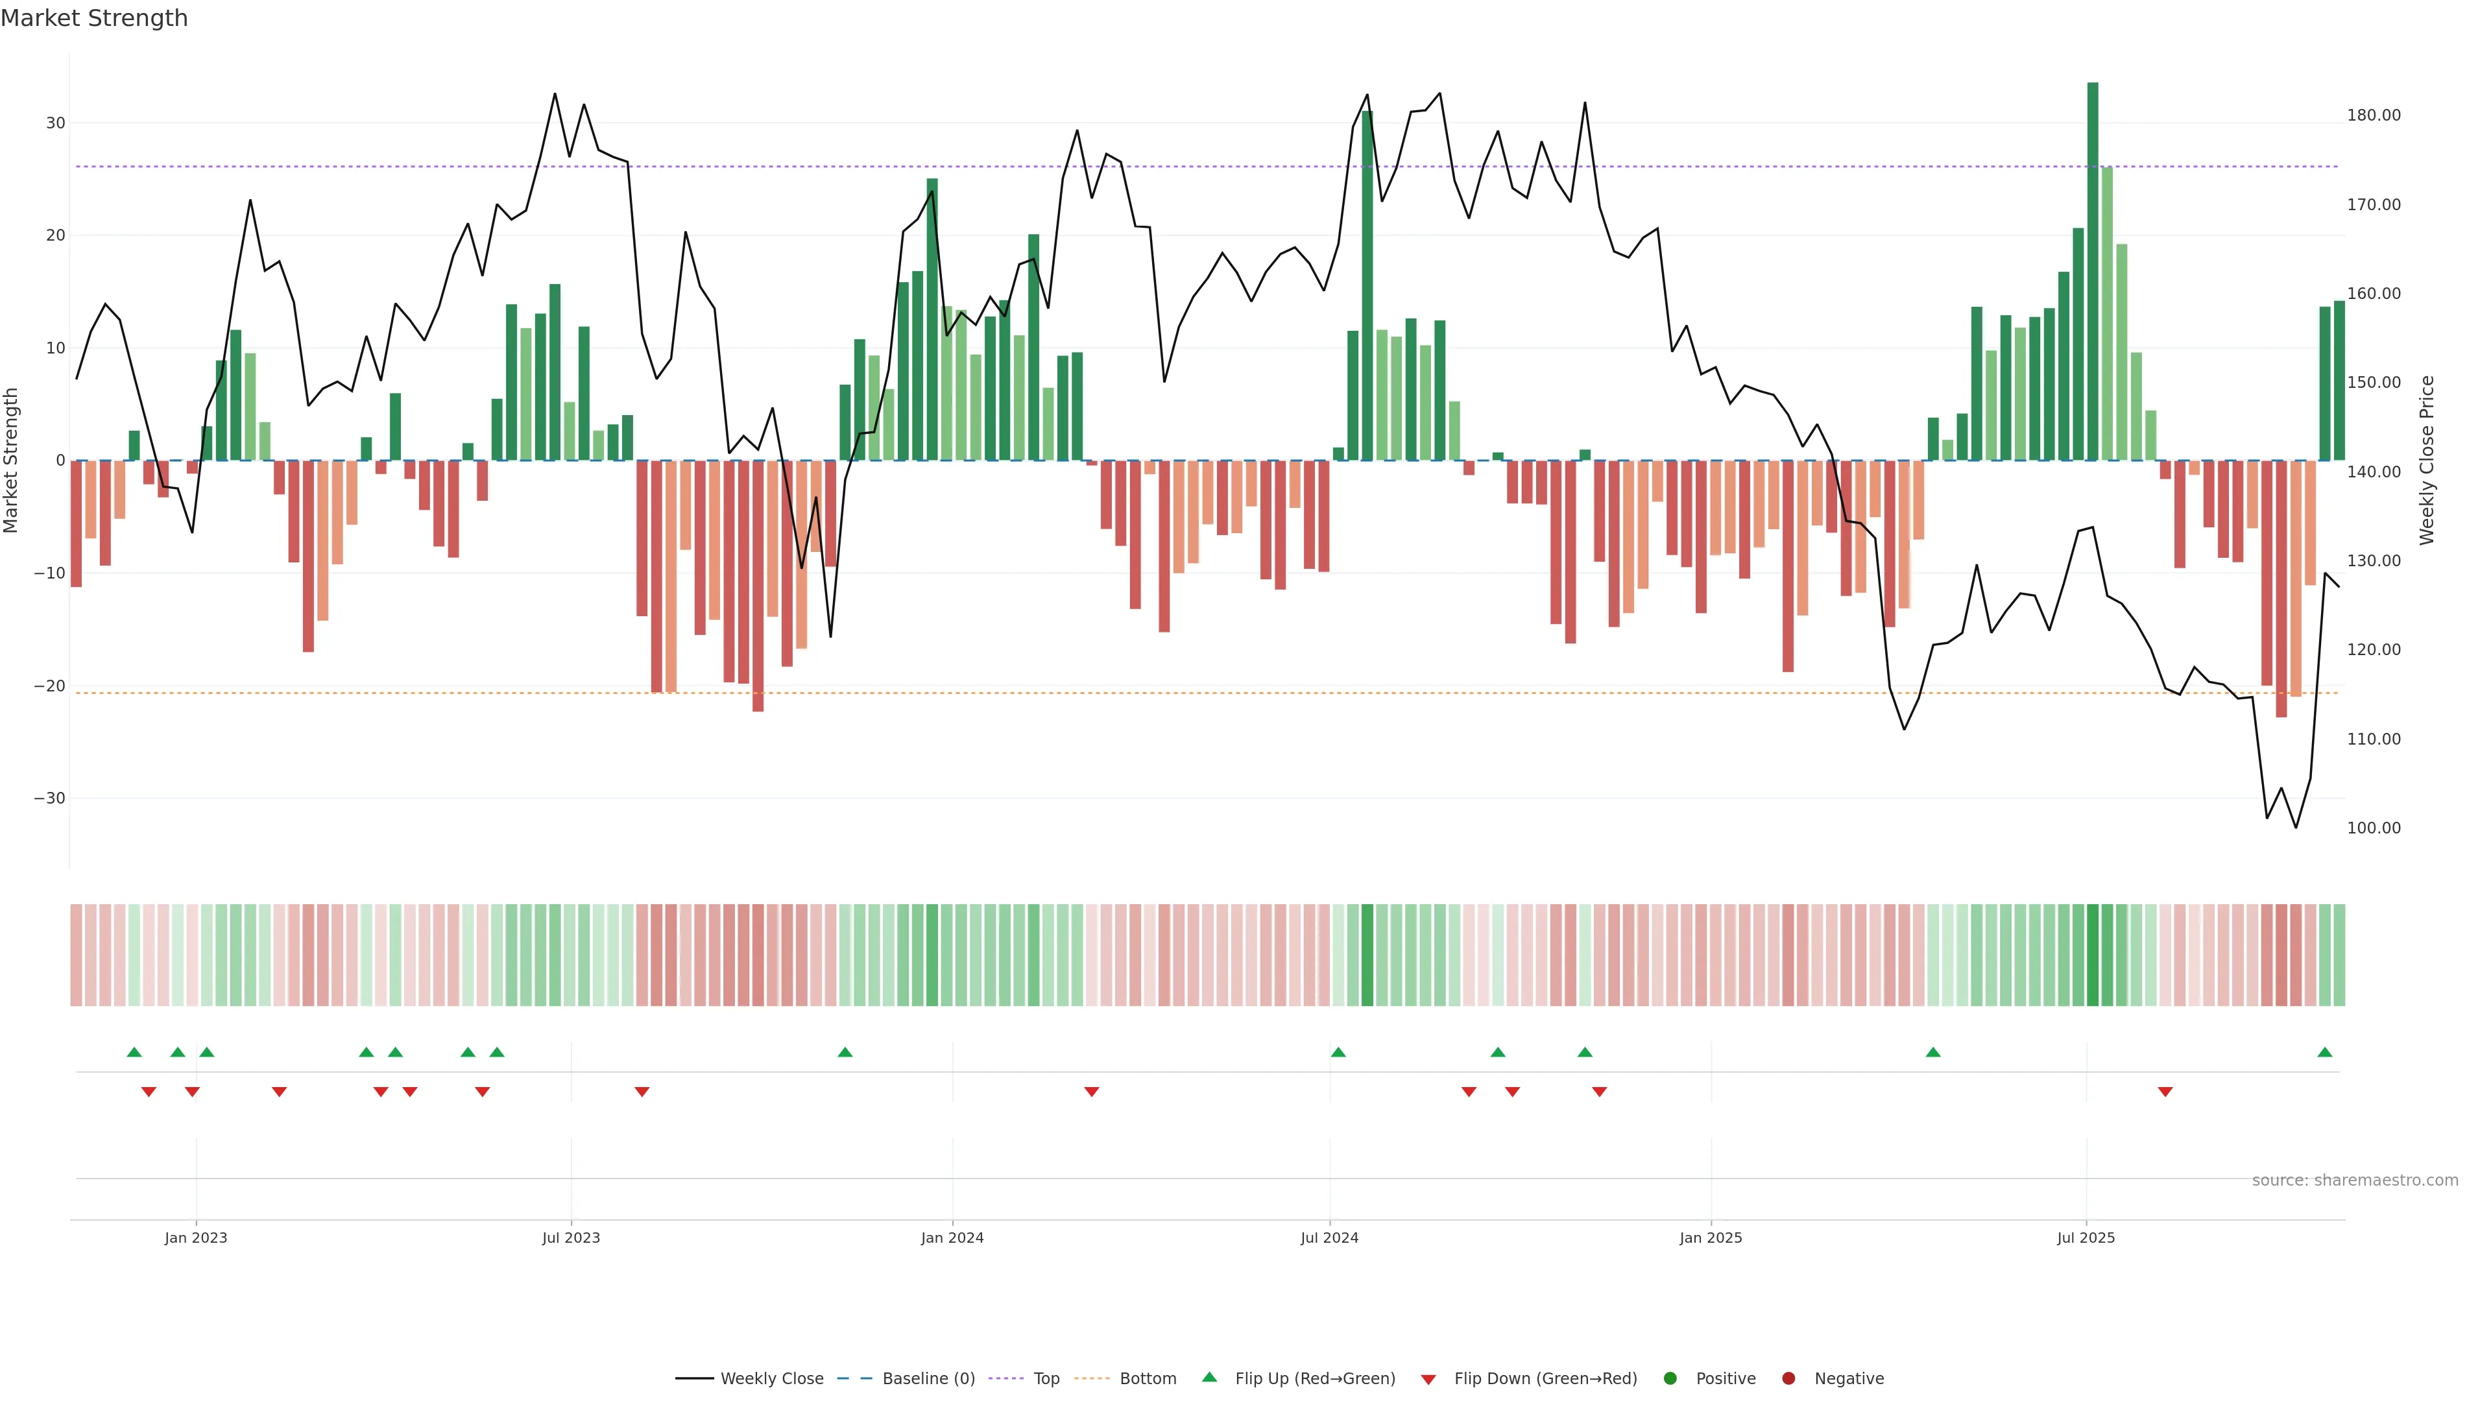Viewport: 2491px width, 1401px height.
Task: Click the Flip Down red triangle legend icon
Action: [x=1428, y=1380]
